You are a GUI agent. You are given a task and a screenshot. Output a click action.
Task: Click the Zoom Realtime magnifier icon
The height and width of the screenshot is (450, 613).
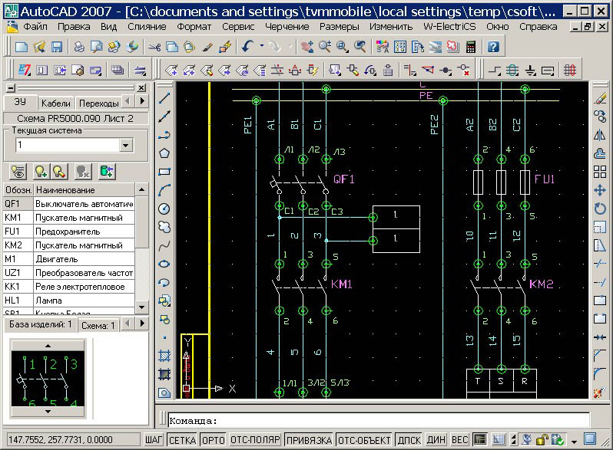[325, 47]
